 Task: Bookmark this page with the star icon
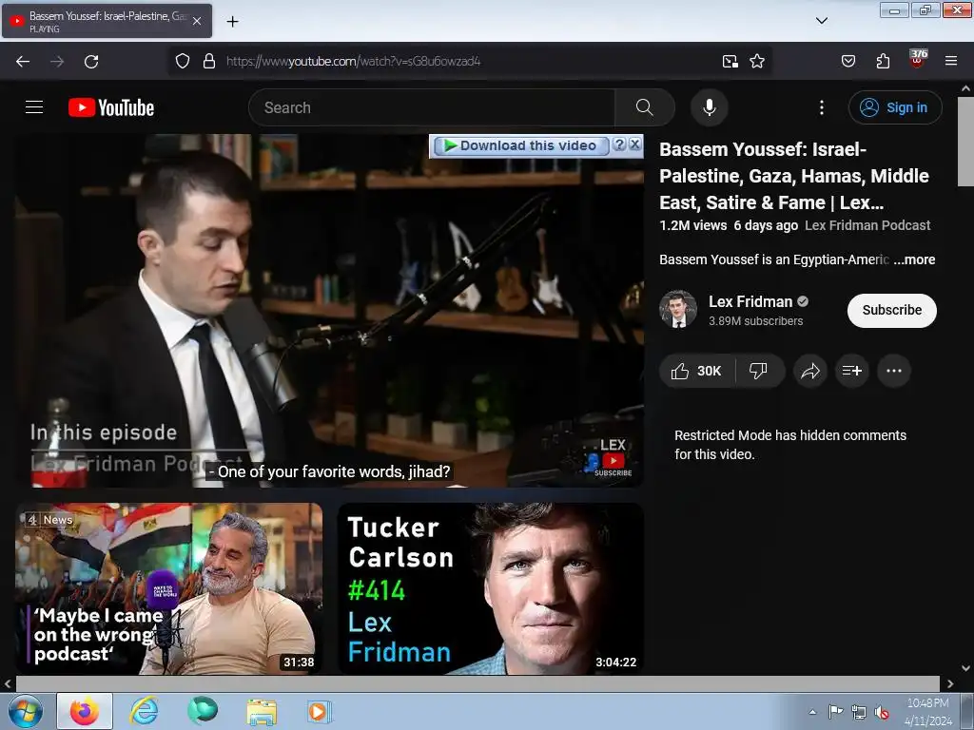pyautogui.click(x=757, y=61)
